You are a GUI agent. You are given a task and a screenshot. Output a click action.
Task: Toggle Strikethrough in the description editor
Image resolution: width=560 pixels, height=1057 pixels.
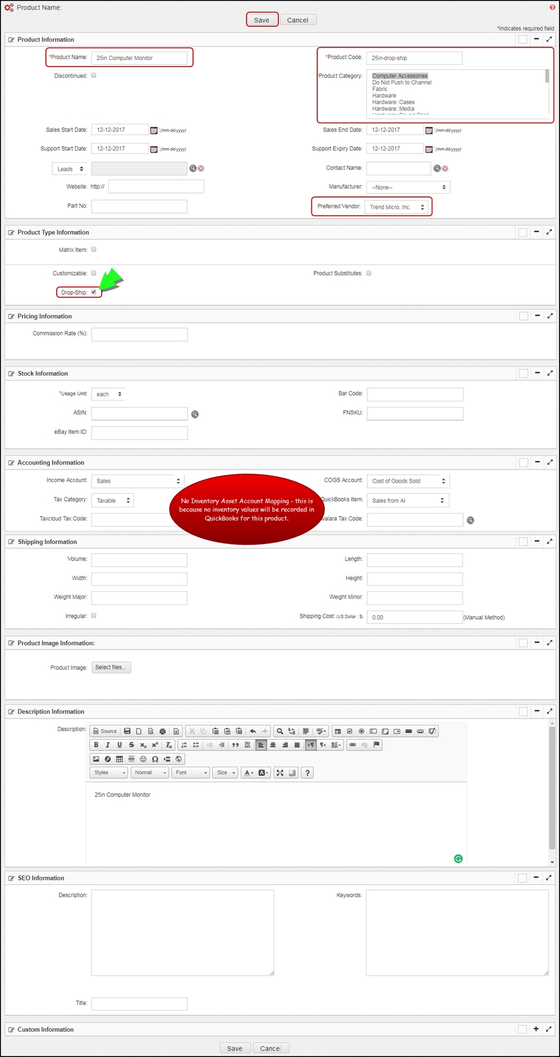click(131, 745)
